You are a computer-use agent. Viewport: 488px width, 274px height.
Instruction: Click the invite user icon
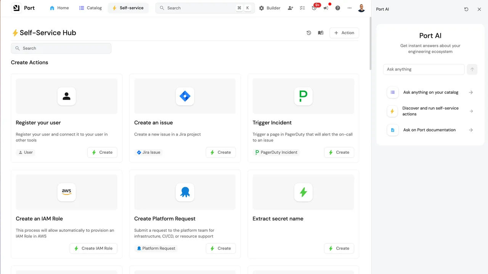click(291, 8)
